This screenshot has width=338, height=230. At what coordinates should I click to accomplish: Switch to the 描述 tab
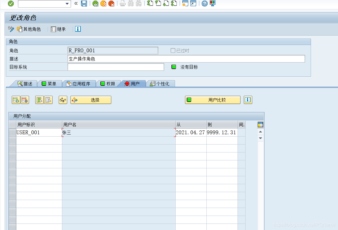[x=25, y=84]
